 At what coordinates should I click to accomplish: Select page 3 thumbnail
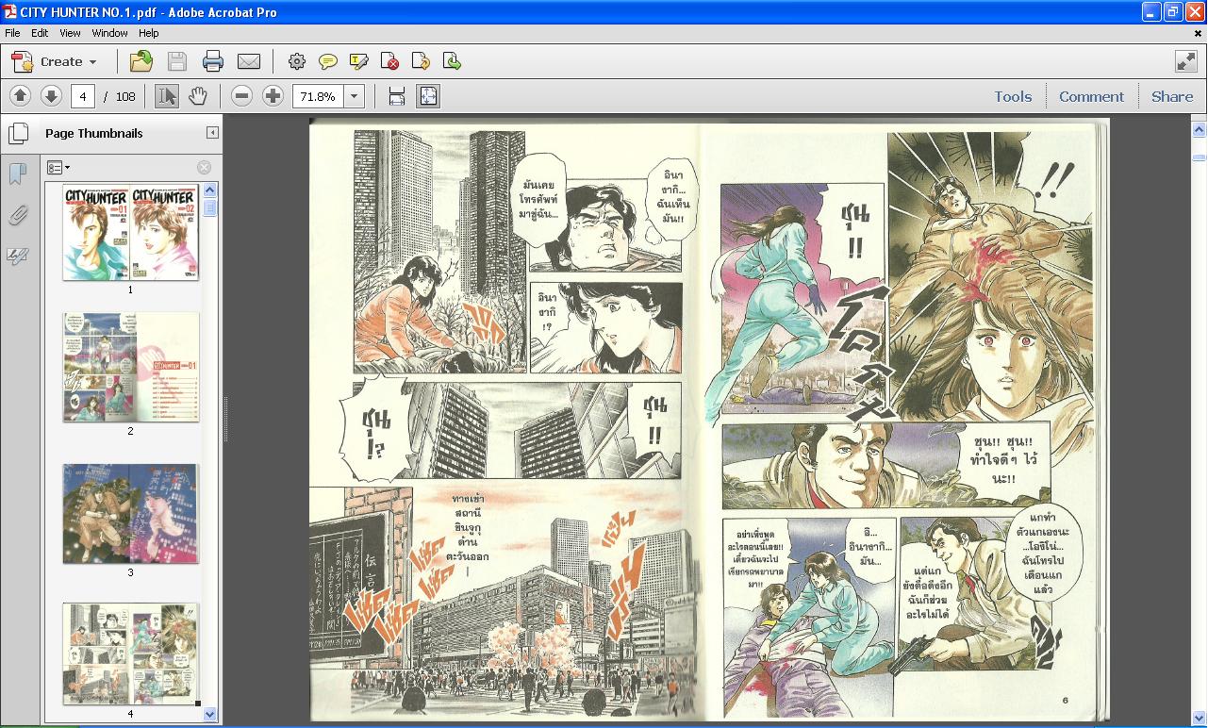(x=131, y=513)
